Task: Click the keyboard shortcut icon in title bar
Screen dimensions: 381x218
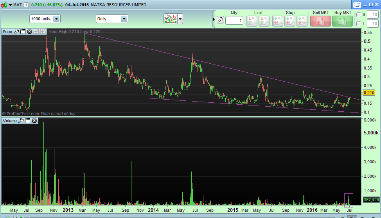Action: pos(357,5)
